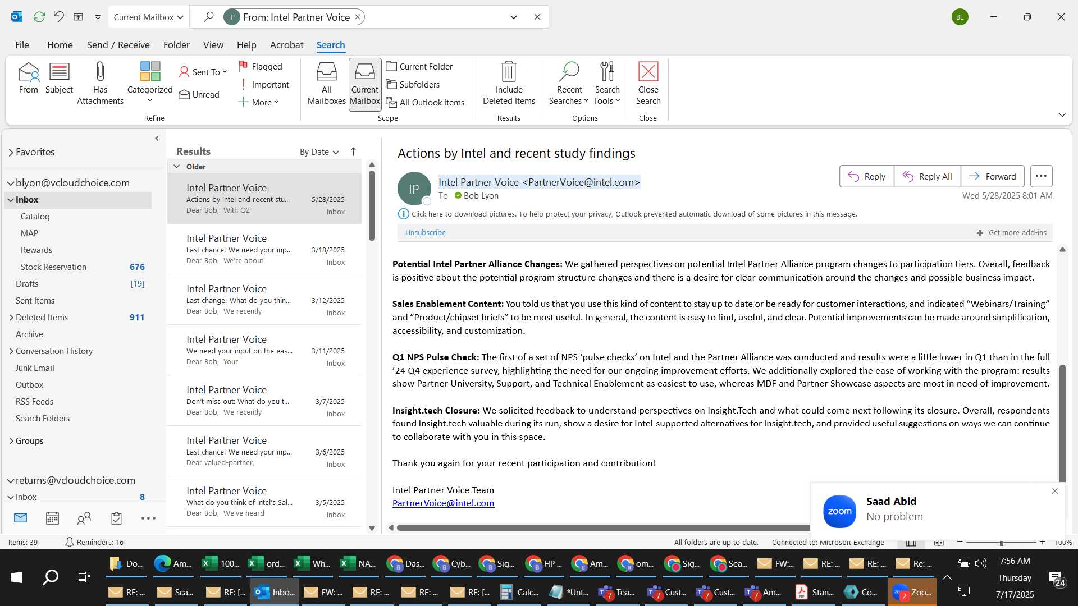Screen dimensions: 1078x606
Task: Collapse the folder pane
Action: tap(157, 138)
